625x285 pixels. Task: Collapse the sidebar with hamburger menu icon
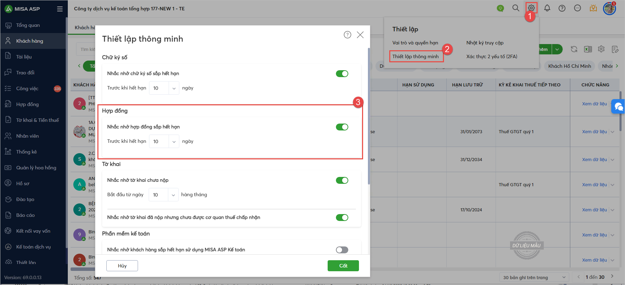(x=60, y=9)
